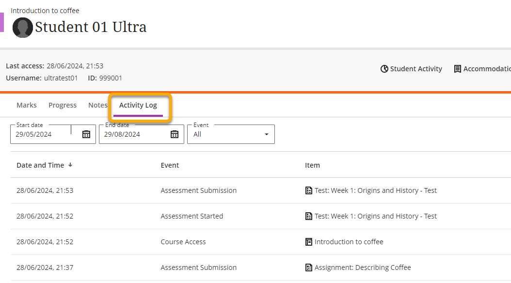The image size is (511, 283).
Task: Open the Notes tab
Action: tap(97, 105)
